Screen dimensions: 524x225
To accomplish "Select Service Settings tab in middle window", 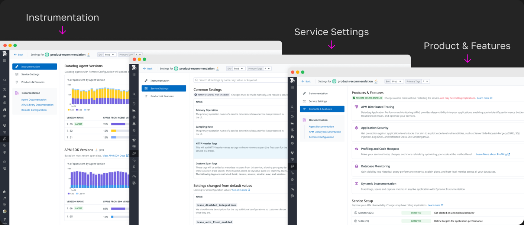I will pyautogui.click(x=164, y=88).
